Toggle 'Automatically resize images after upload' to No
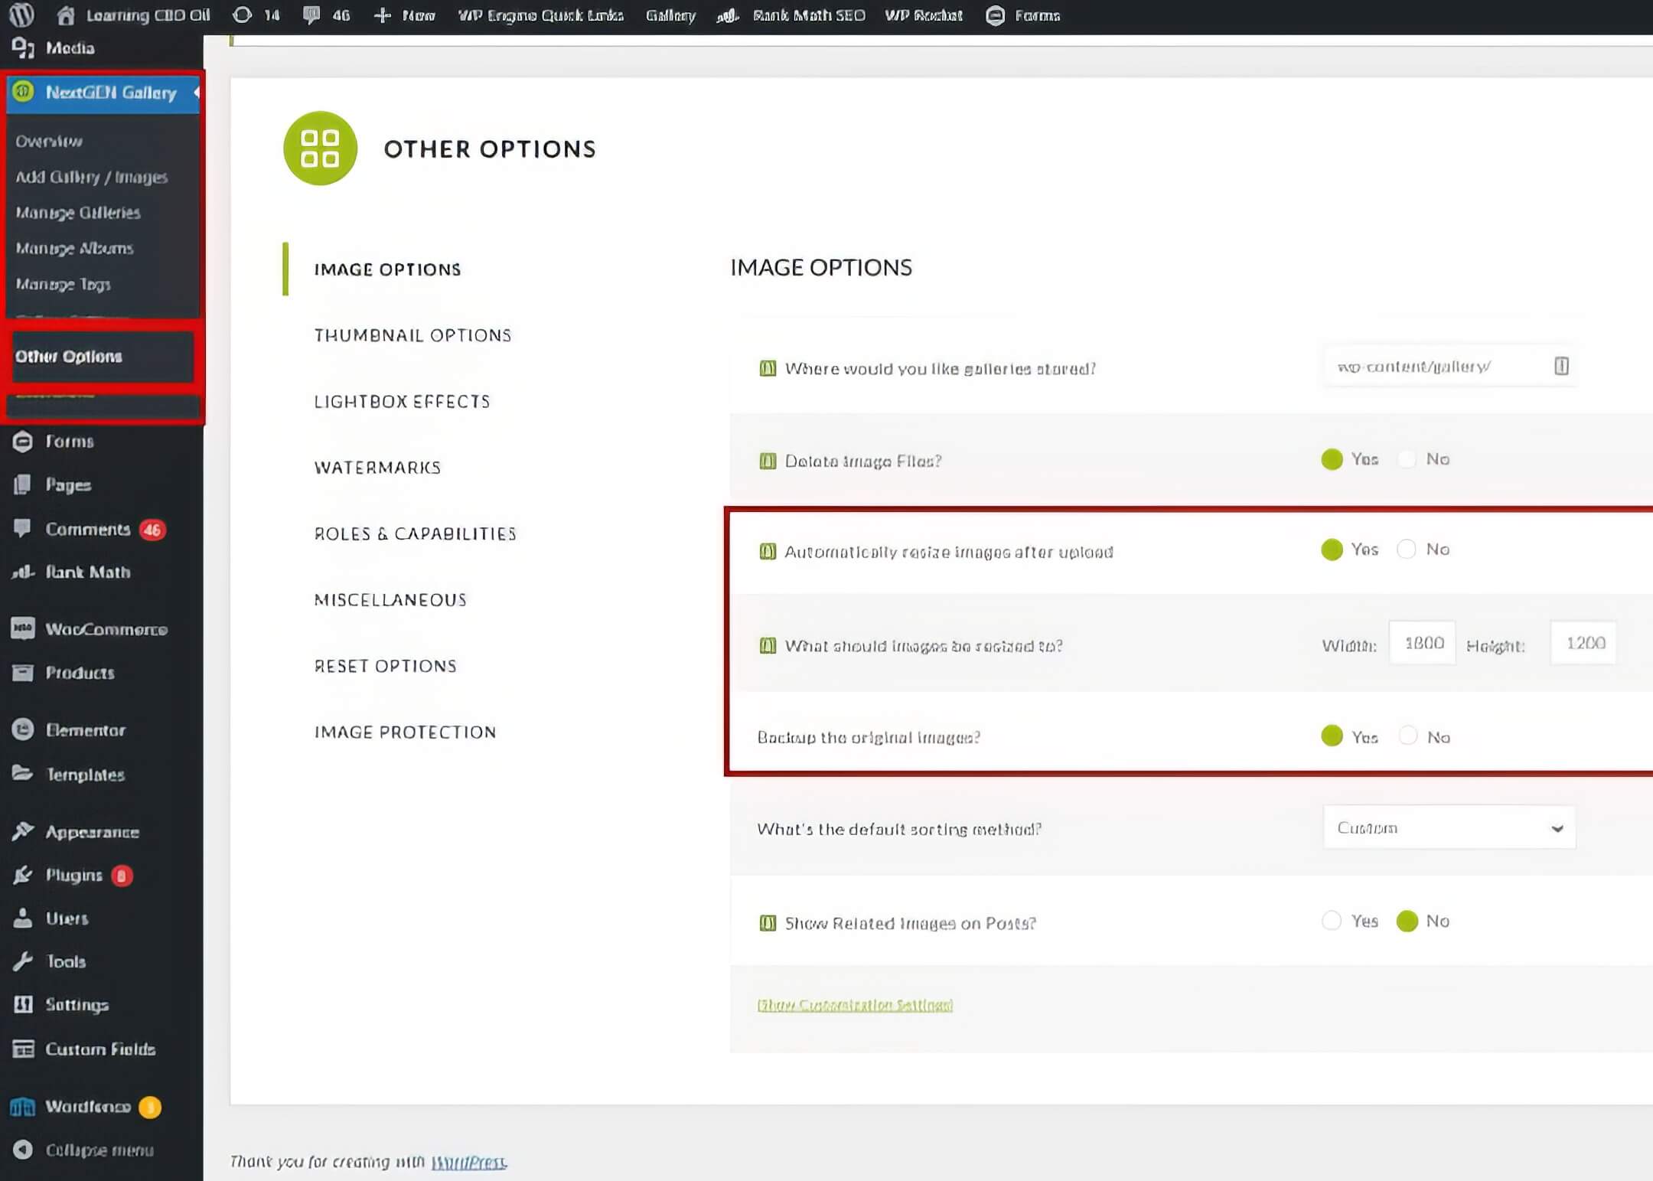This screenshot has width=1653, height=1181. click(1405, 548)
